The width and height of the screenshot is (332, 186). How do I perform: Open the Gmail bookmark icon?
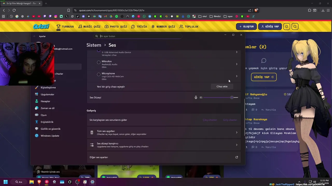click(x=105, y=16)
